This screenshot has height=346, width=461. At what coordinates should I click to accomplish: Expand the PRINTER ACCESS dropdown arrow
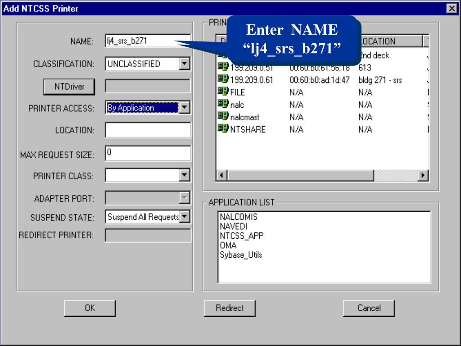[x=184, y=108]
